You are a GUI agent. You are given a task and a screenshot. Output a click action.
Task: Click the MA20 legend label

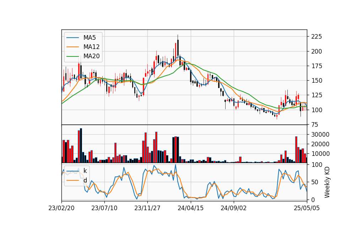coord(91,56)
